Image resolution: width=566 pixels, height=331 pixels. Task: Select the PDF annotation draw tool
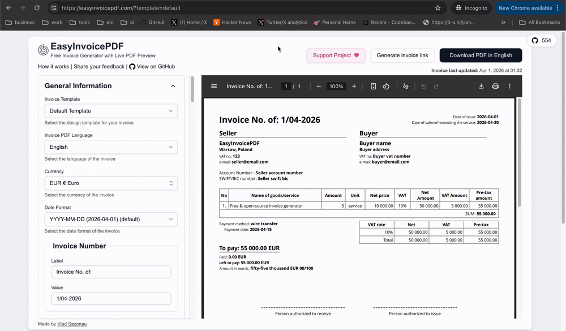click(406, 86)
